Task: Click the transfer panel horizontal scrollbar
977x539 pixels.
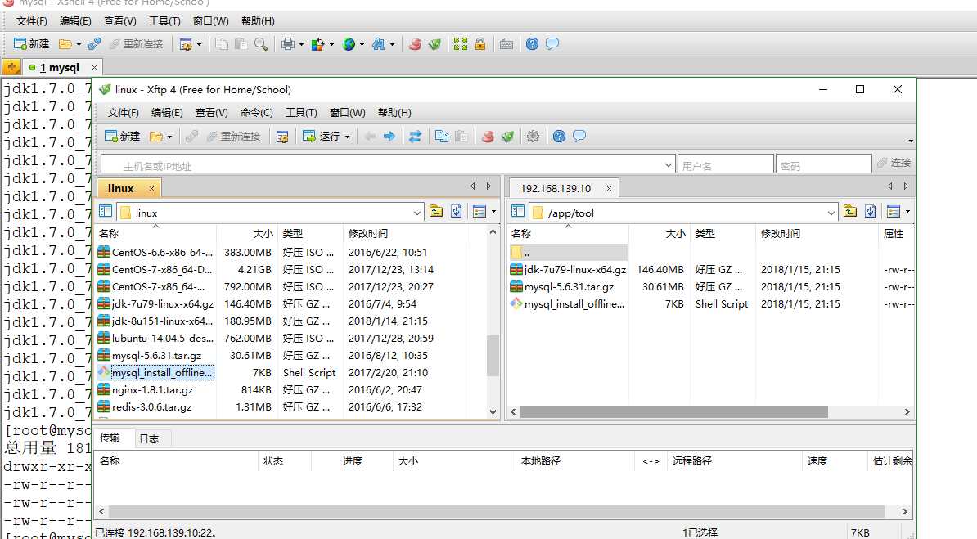Action: tap(496, 511)
